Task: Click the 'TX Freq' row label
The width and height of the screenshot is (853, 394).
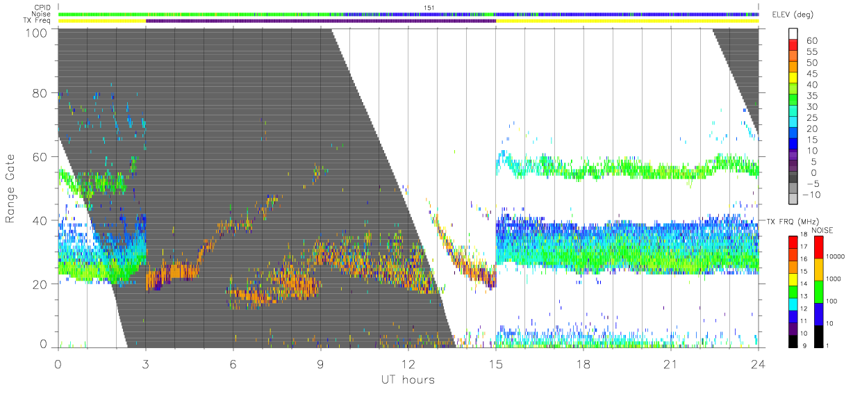Action: [37, 20]
